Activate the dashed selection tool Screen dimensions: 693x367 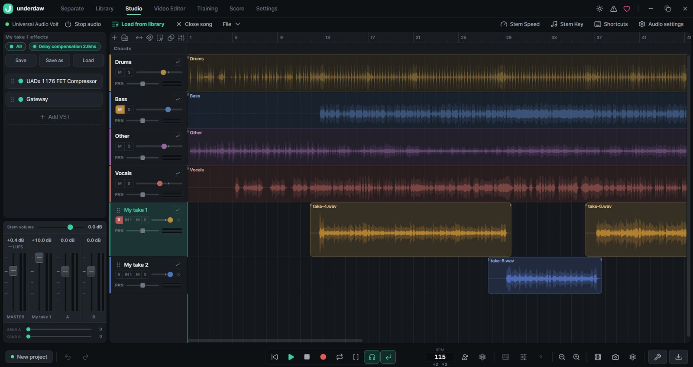[x=160, y=38]
